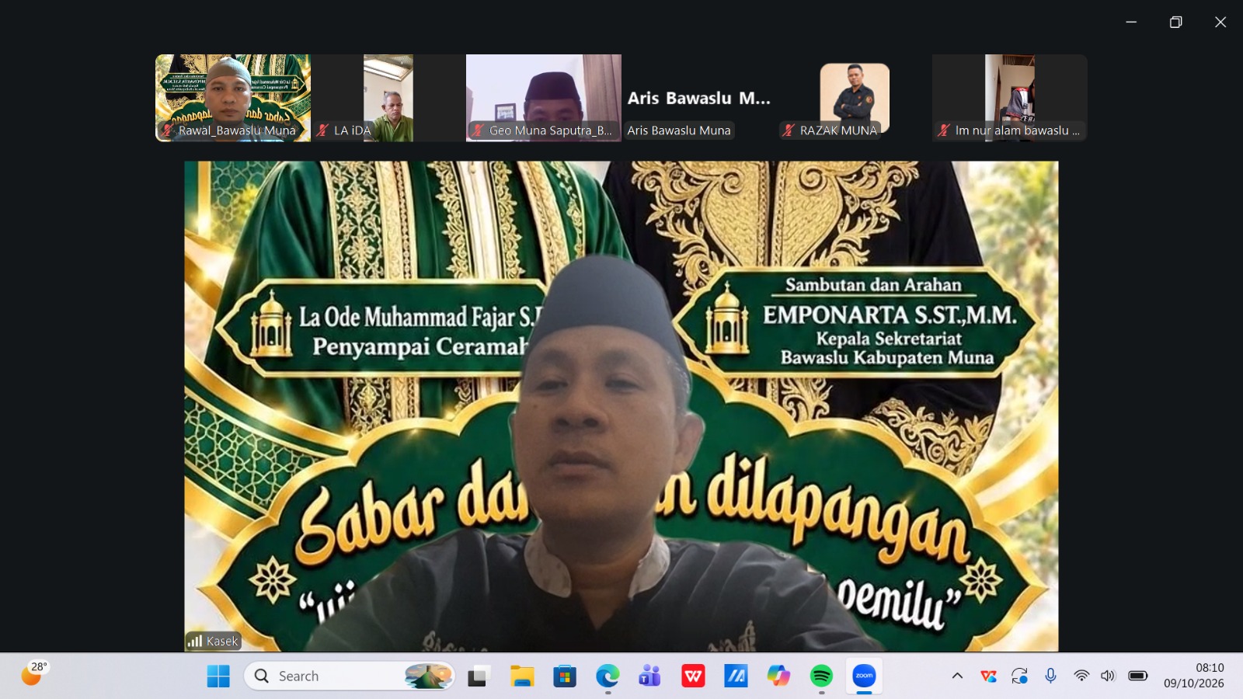The image size is (1243, 699).
Task: Open the volume control icon
Action: pyautogui.click(x=1108, y=676)
